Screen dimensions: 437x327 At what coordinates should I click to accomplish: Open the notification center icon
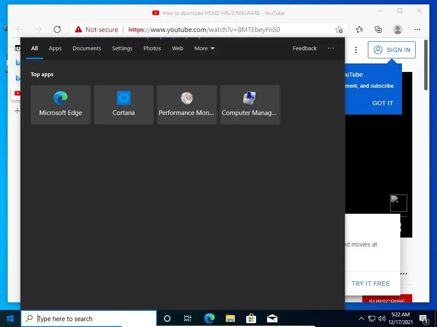(x=423, y=319)
